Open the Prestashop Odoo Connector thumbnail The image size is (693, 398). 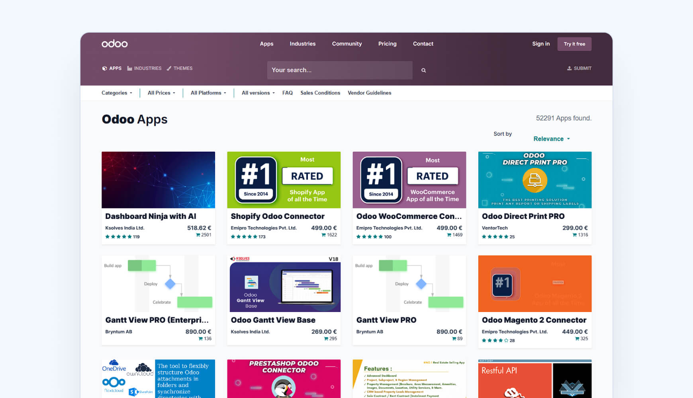[284, 378]
